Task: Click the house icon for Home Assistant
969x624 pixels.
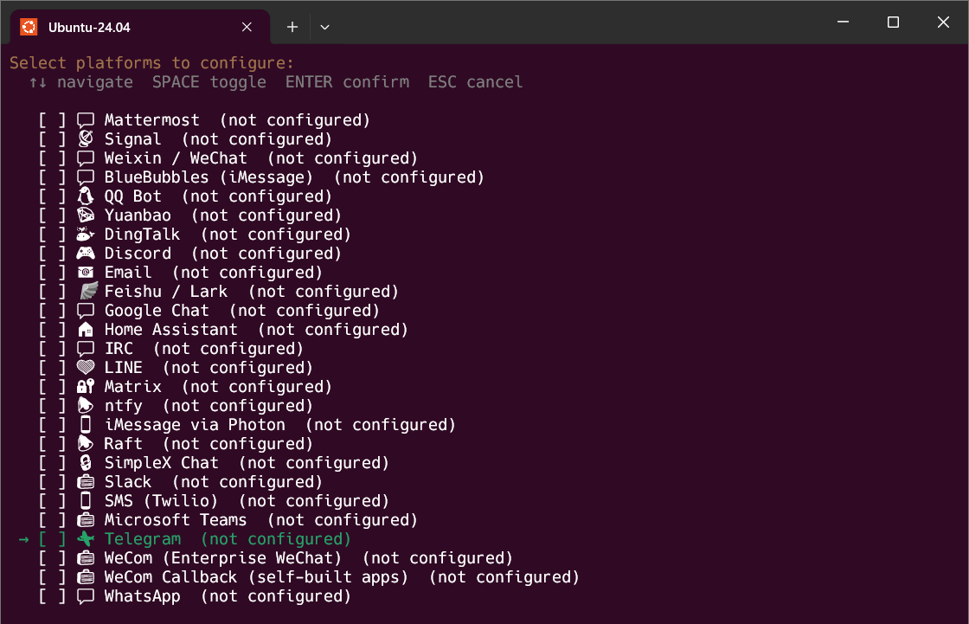Action: tap(86, 330)
